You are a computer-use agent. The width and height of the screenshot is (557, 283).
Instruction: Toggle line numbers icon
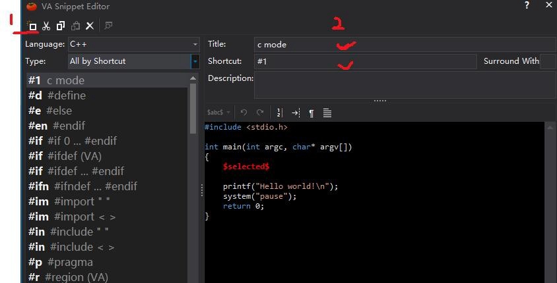280,113
